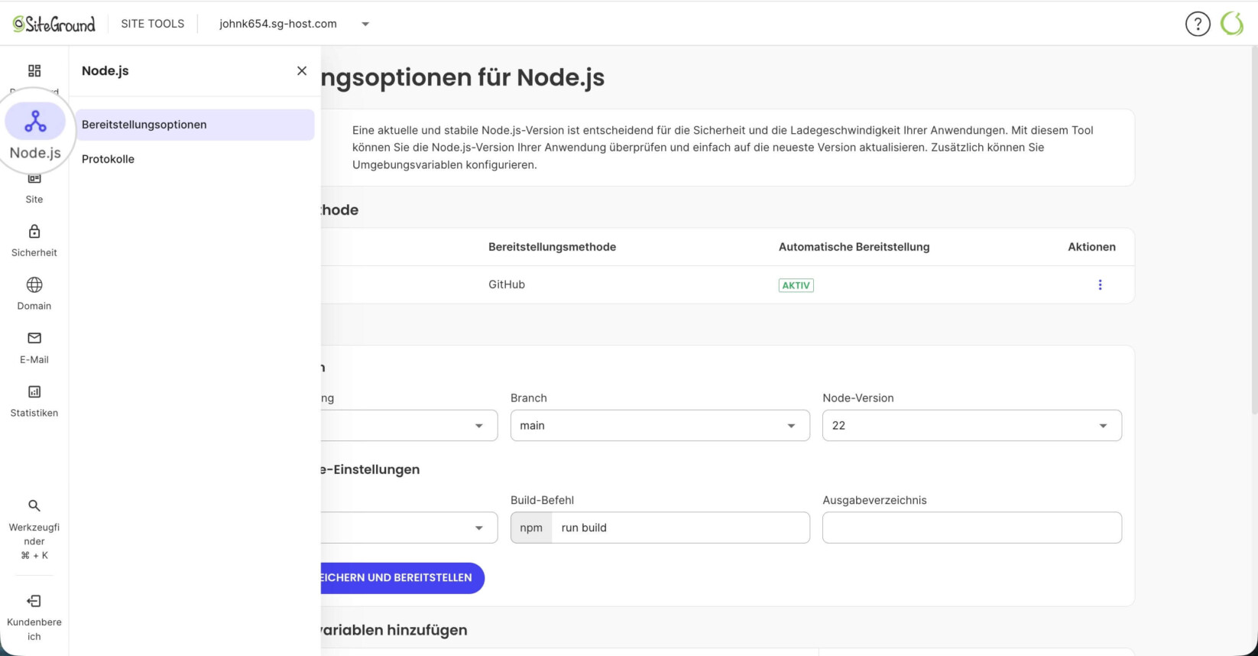Click the Aktionen column header

(1091, 247)
